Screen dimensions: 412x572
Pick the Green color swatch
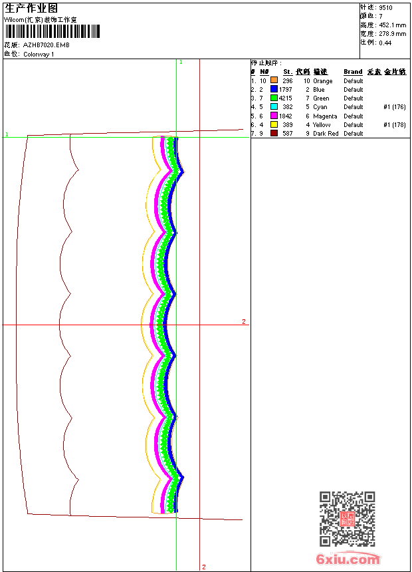pyautogui.click(x=274, y=98)
